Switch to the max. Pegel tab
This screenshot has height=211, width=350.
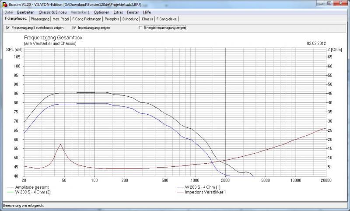pos(61,19)
